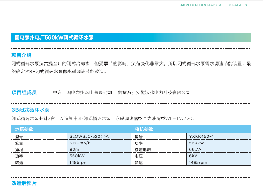Click the 90m head value cell

74,149
